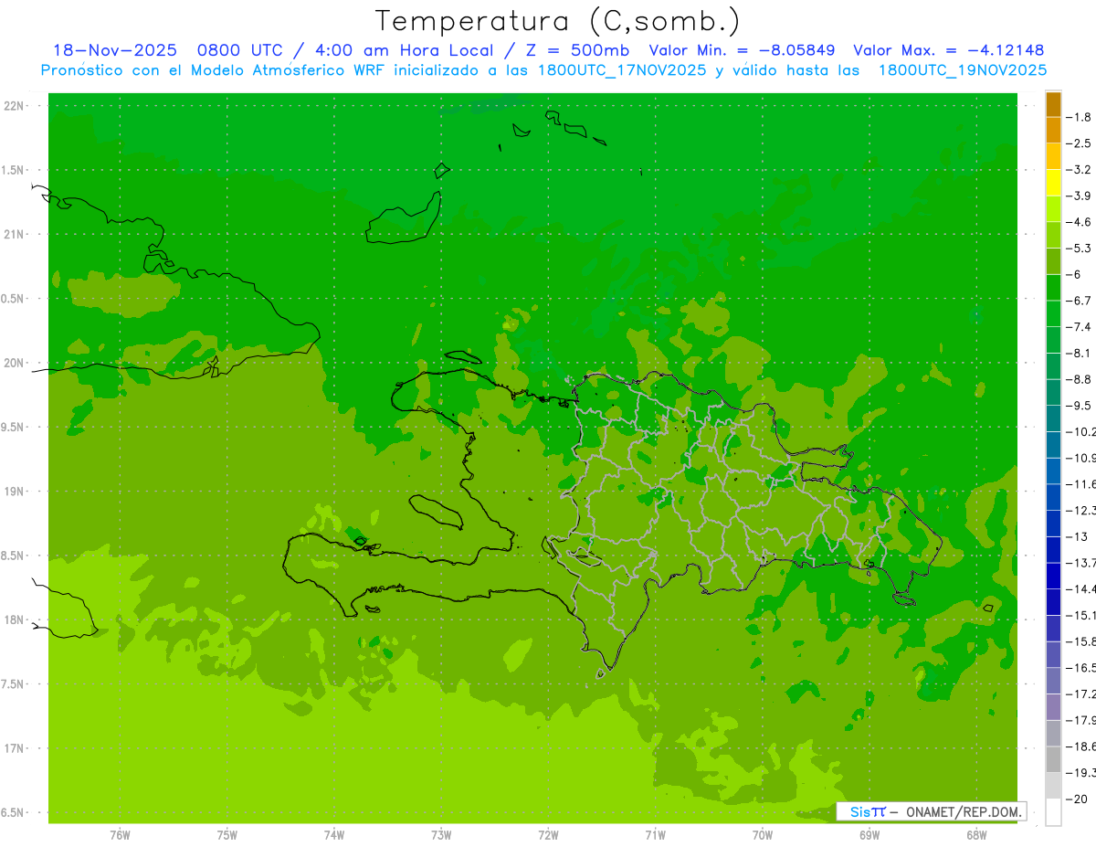Click the '17N' latitude axis label

15,748
